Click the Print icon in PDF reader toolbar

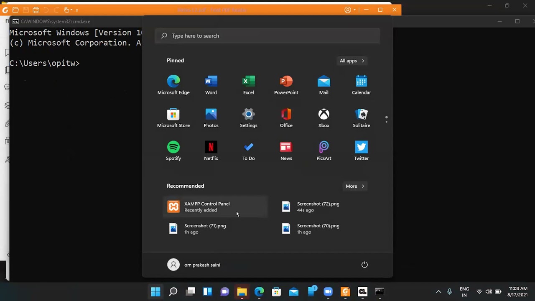point(36,10)
